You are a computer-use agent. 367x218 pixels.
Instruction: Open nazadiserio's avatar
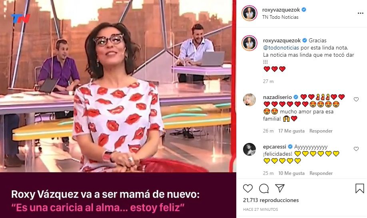(x=249, y=100)
